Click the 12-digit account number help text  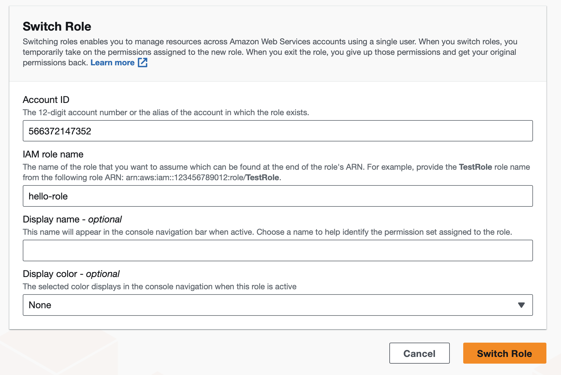pyautogui.click(x=166, y=113)
